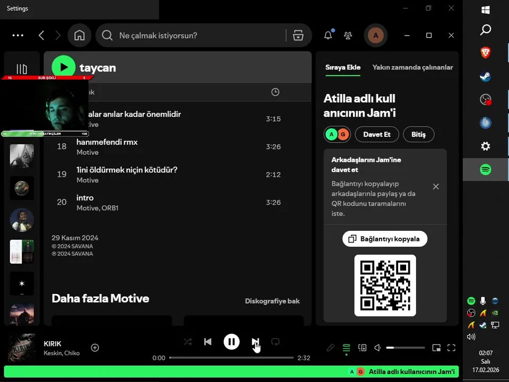Click the Jam participants avatars A G
This screenshot has width=509, height=382.
pyautogui.click(x=337, y=134)
